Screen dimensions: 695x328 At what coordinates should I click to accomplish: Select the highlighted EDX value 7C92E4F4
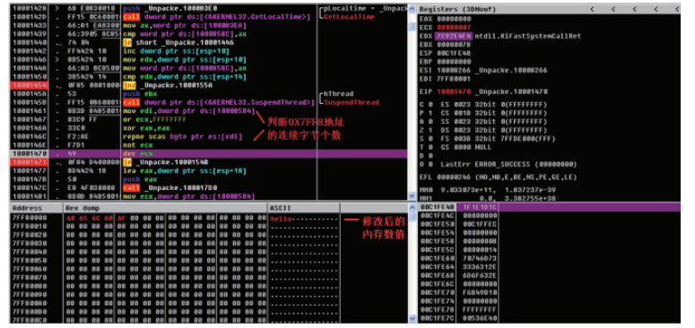coord(455,36)
